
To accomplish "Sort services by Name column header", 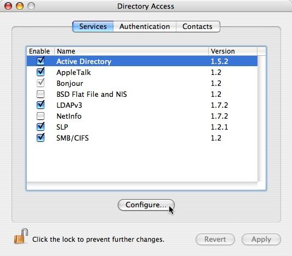I will click(131, 51).
